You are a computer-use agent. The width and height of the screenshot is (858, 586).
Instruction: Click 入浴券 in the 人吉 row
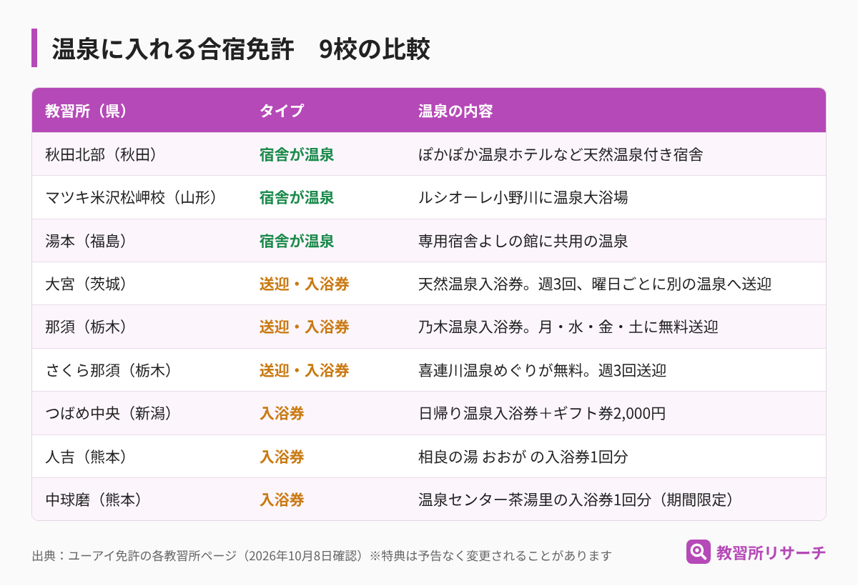(x=282, y=457)
